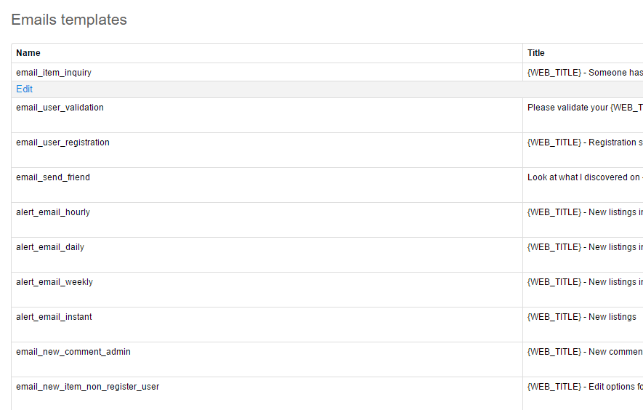Select the email_item_inquiry template row
Screen dimensions: 643x410
click(x=54, y=73)
